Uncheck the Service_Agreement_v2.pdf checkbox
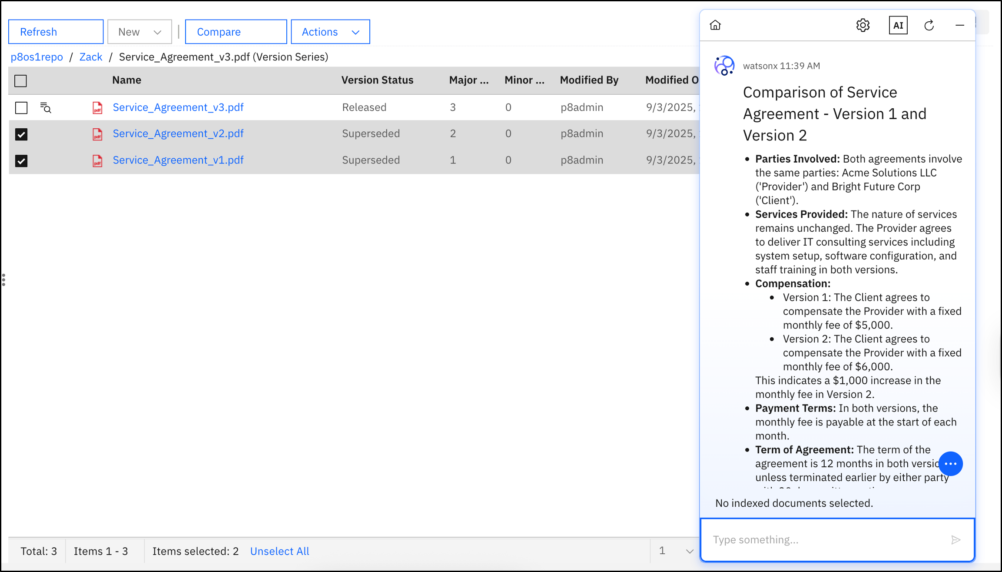 point(21,134)
